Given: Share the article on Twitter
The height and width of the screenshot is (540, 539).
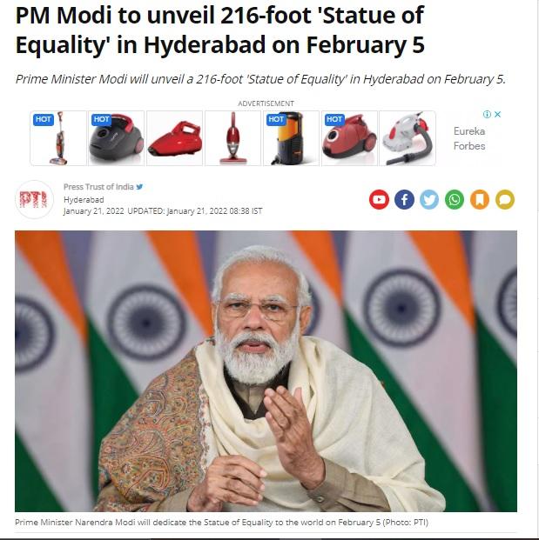Looking at the screenshot, I should 429,199.
